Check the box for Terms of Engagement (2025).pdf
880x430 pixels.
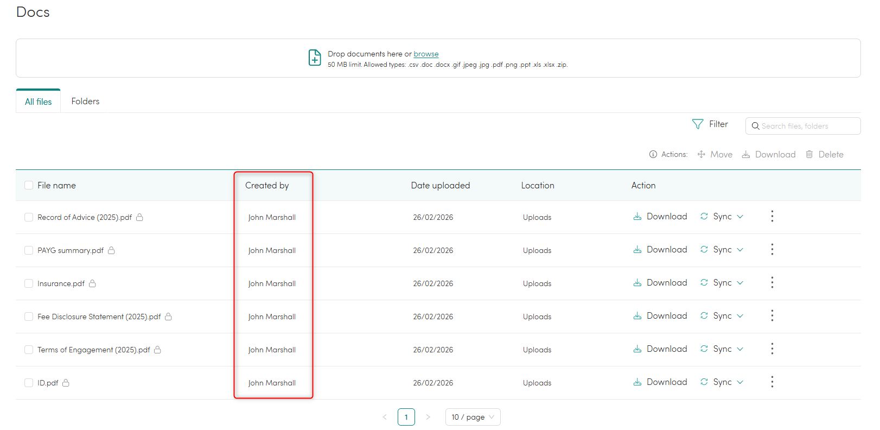[x=29, y=350]
